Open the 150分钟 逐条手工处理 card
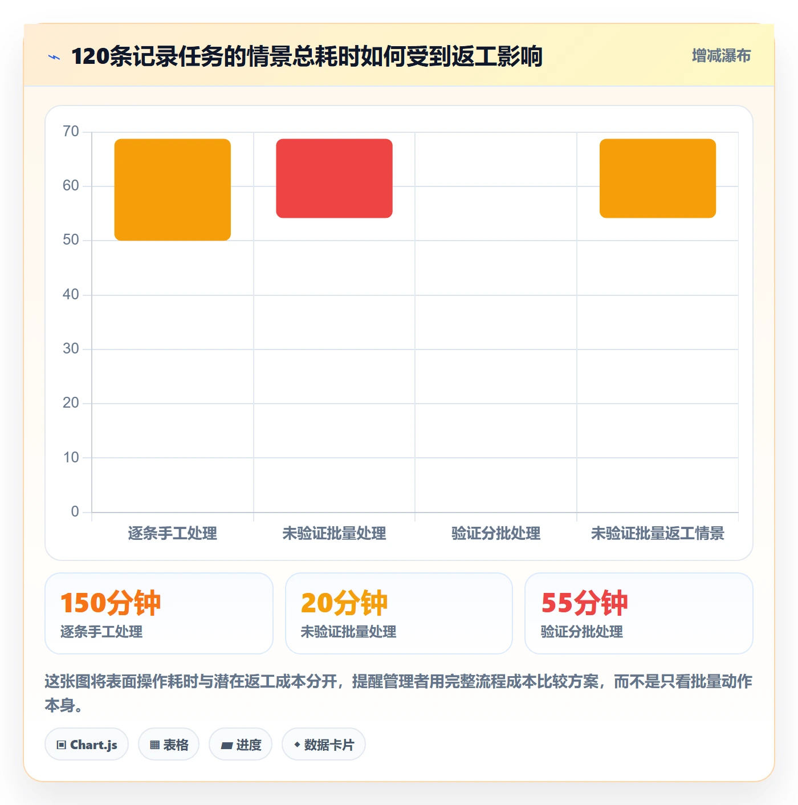Screen dimensions: 798x805 click(159, 613)
